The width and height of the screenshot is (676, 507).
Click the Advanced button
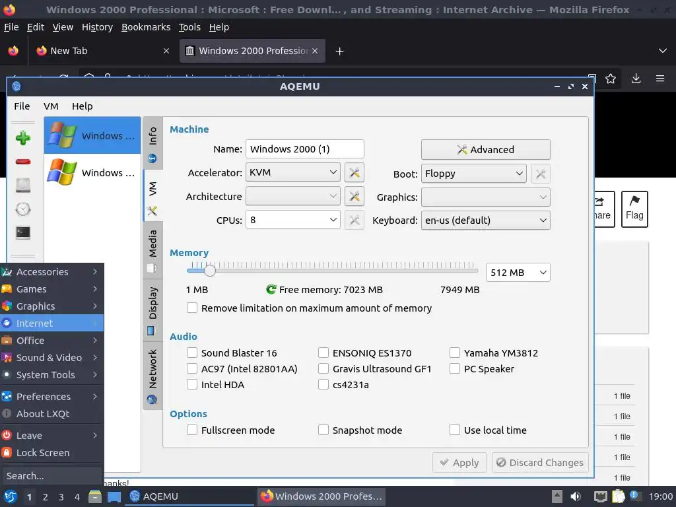[485, 150]
